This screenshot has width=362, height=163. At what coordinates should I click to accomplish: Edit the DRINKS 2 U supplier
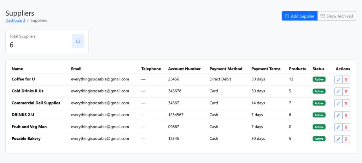338,115
